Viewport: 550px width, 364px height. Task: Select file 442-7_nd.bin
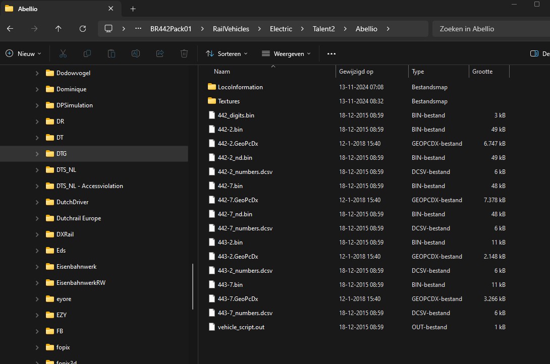(x=235, y=214)
